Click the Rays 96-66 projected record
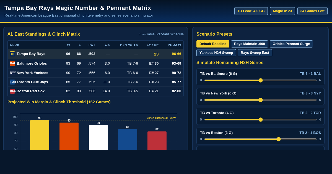Viewport: 332px width, 174px height. (x=177, y=54)
